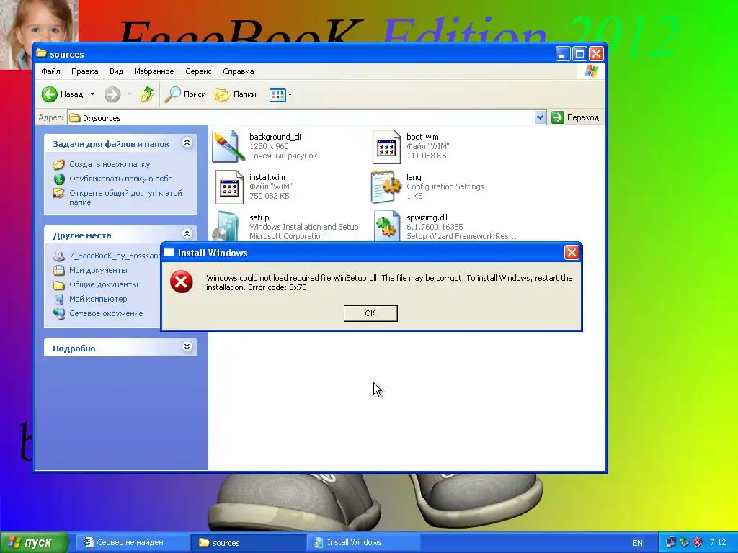Open the Файл menu
The width and height of the screenshot is (738, 553).
click(x=51, y=71)
